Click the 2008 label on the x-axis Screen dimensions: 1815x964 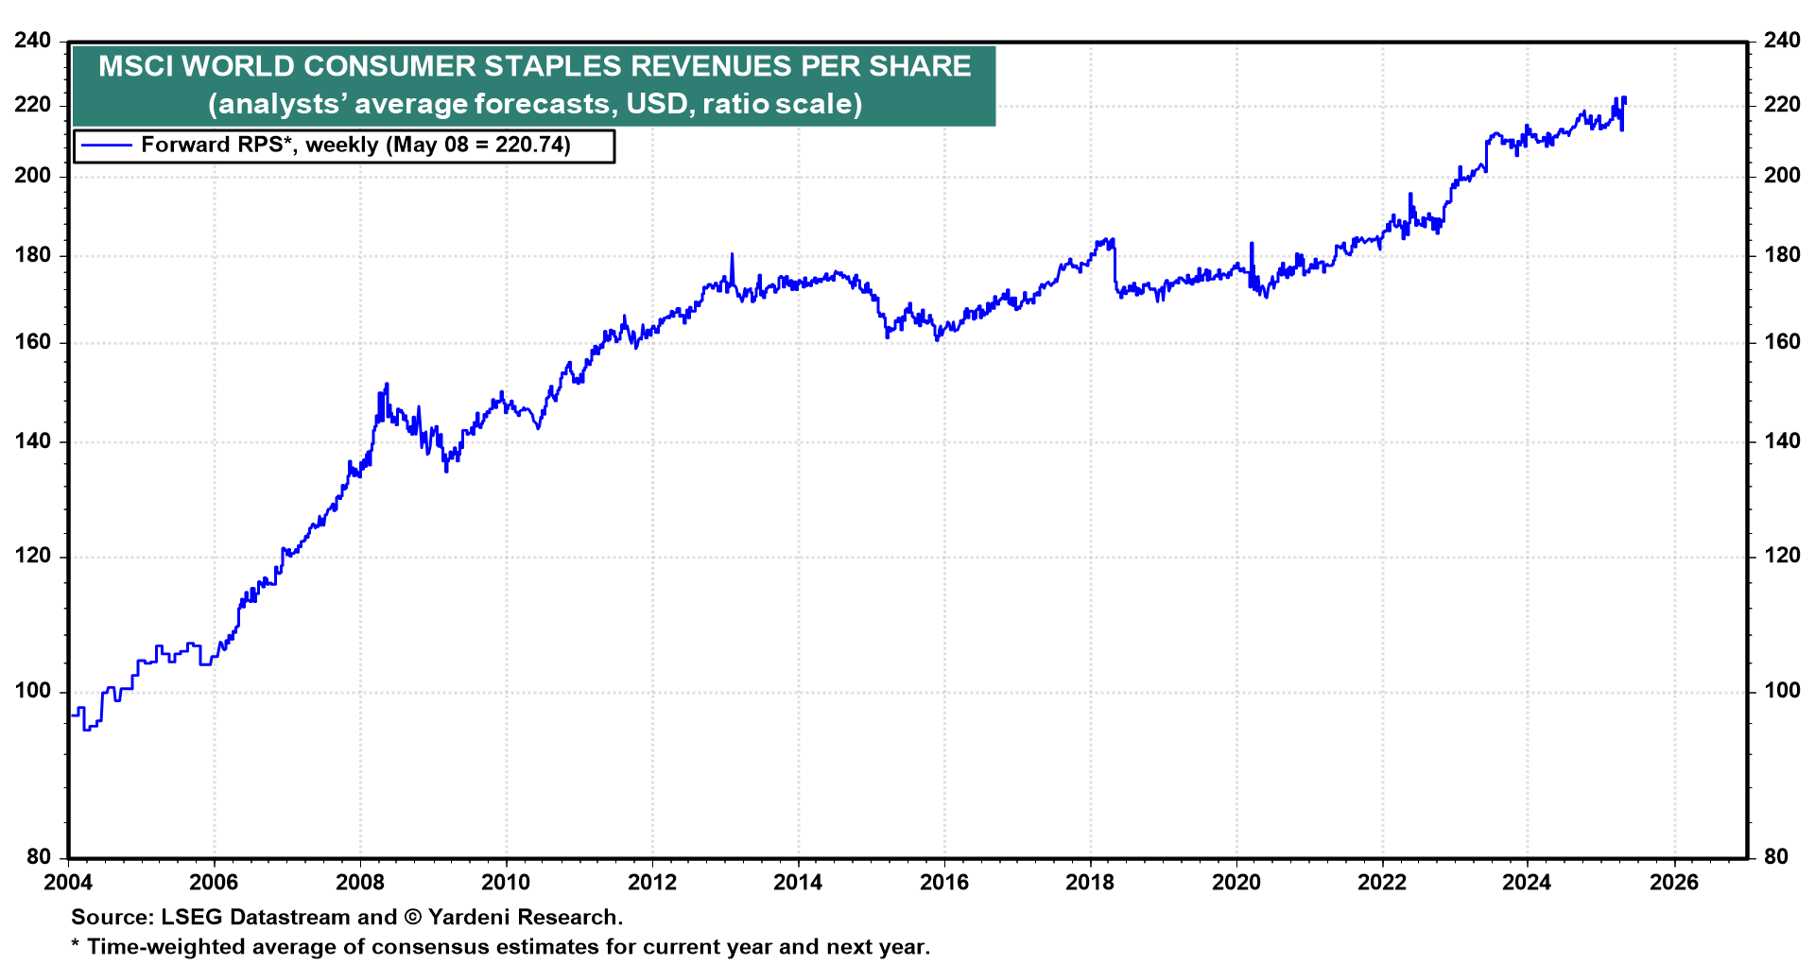pos(360,883)
